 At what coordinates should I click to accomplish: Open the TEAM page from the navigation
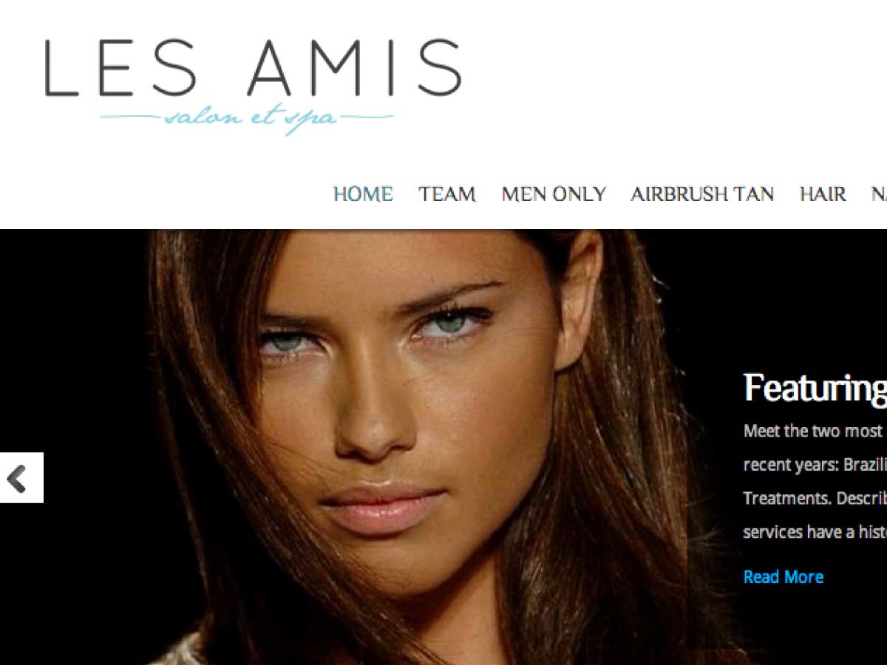click(x=447, y=194)
